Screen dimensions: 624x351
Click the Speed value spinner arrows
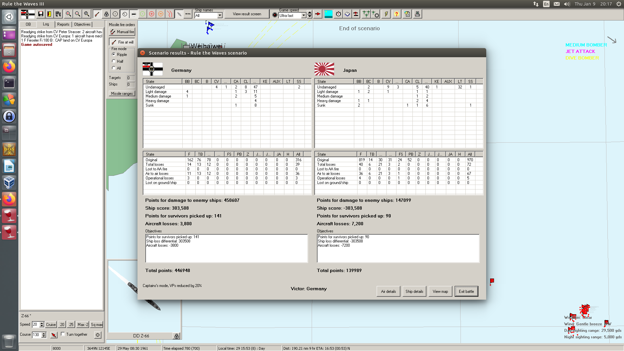point(42,324)
